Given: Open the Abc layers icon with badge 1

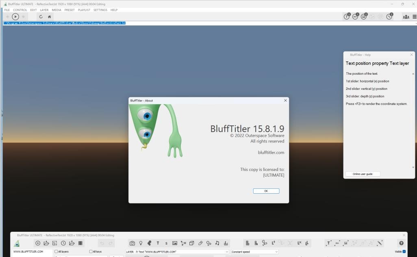Looking at the screenshot, I should coord(355,17).
